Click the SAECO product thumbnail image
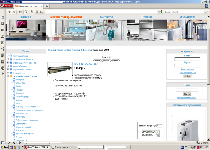Image resolution: width=210 pixels, height=150 pixels. click(x=60, y=69)
